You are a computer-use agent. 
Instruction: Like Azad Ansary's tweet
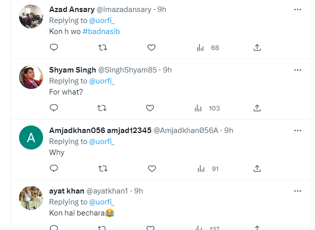click(152, 47)
